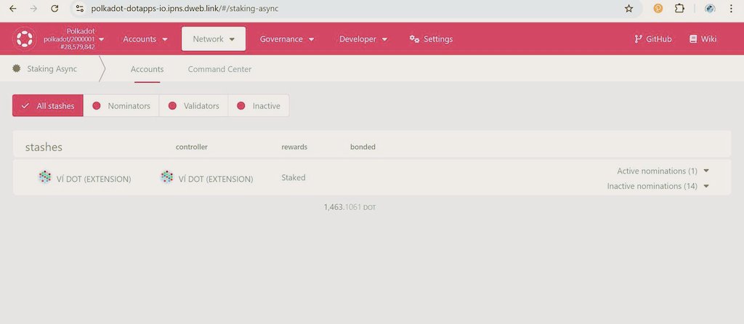Go back with browser back arrow

coord(13,9)
